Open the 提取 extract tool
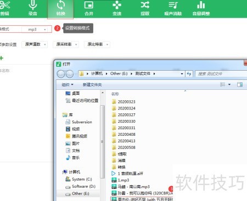The width and height of the screenshot is (247, 201). (145, 8)
